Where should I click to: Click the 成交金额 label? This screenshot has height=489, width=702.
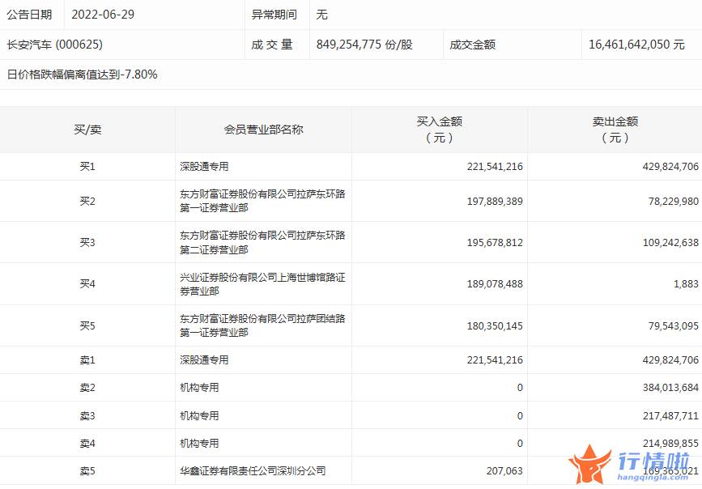(x=472, y=45)
